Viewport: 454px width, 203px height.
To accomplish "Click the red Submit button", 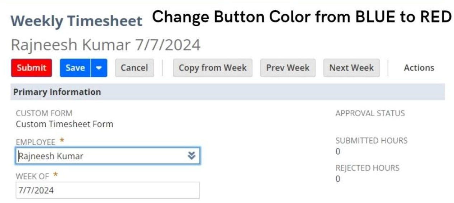I will [x=32, y=68].
